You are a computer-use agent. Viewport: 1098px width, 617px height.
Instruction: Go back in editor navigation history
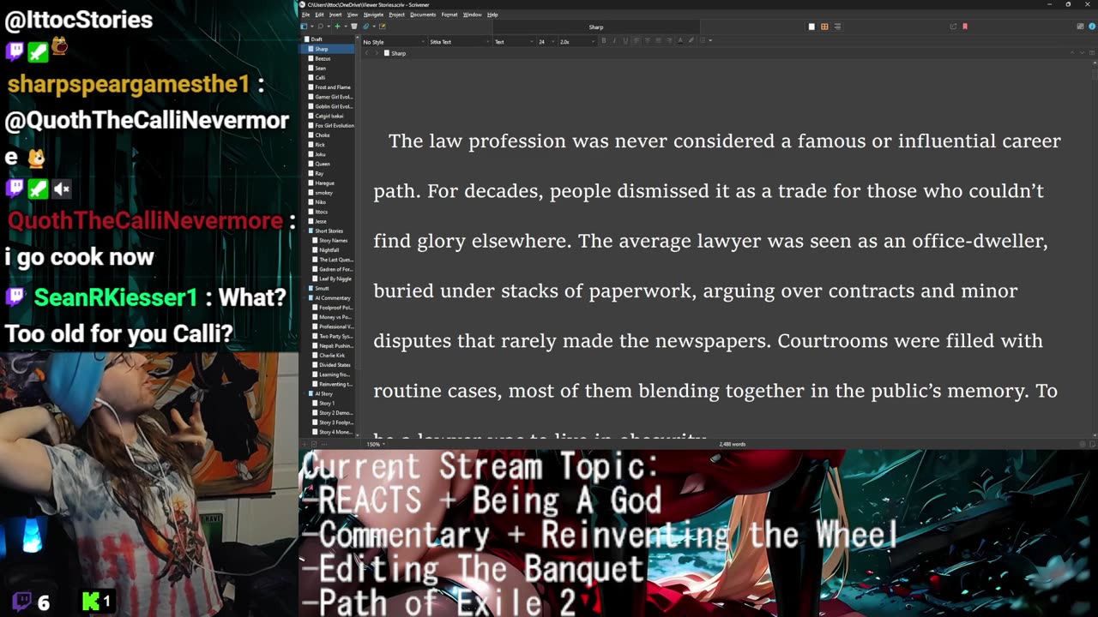(366, 53)
